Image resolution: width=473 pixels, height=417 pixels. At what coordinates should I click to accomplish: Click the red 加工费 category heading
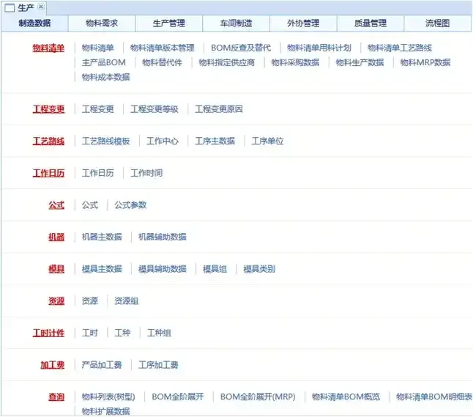click(x=53, y=365)
